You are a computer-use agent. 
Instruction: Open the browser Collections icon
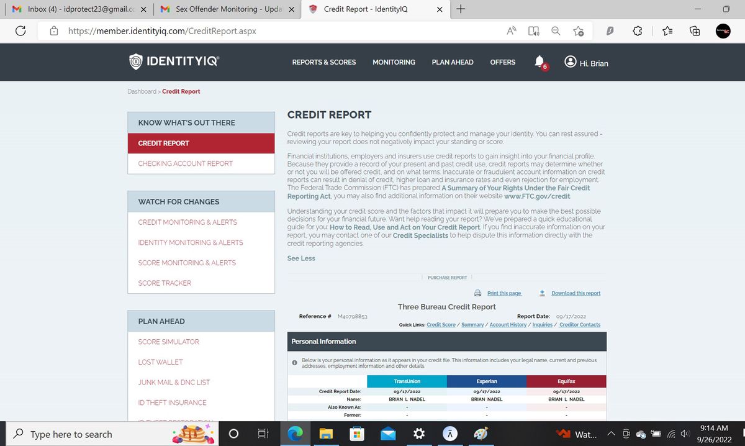pyautogui.click(x=695, y=30)
